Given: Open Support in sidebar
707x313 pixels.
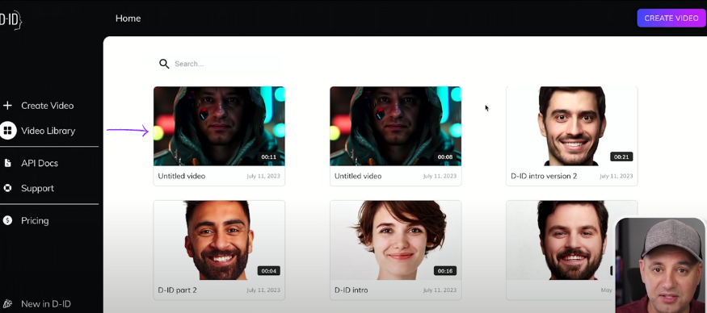Looking at the screenshot, I should 37,188.
